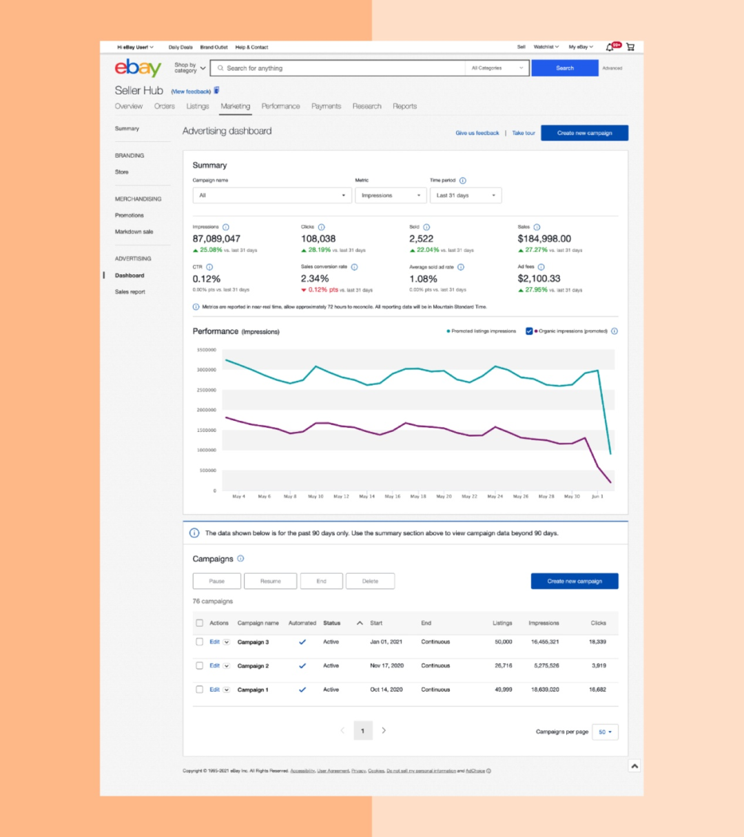Open Promotions in sidebar
744x837 pixels.
point(130,216)
